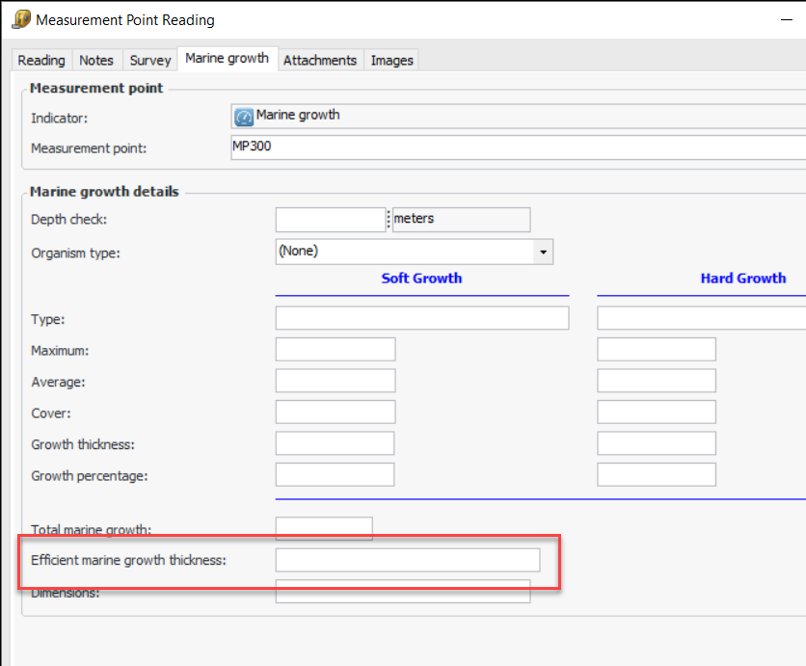Open the Images tab
This screenshot has height=666, width=806.
tap(392, 60)
